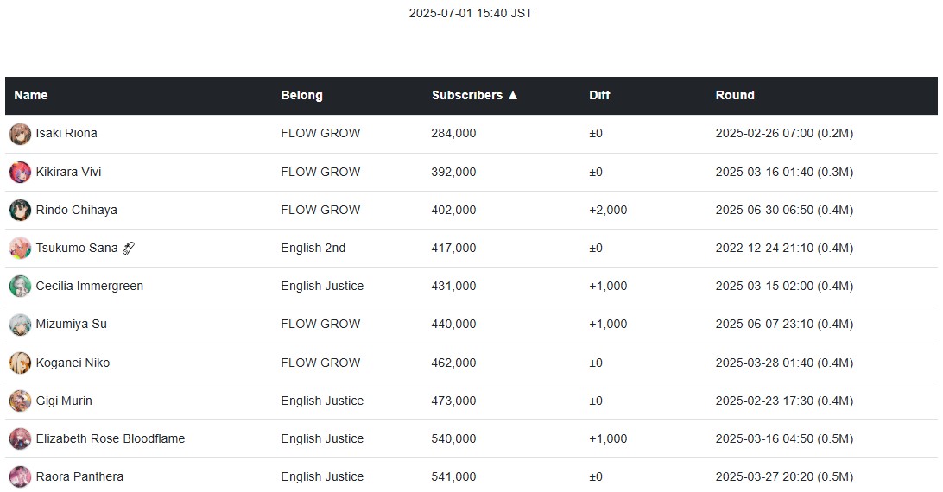Click Kikirara Vivi's avatar icon

pos(20,172)
